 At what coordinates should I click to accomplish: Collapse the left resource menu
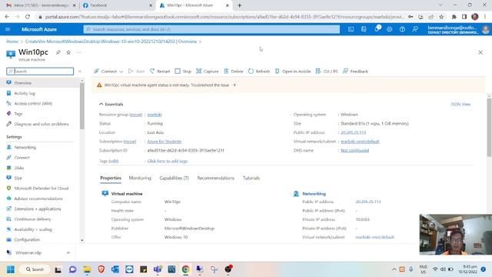80,72
